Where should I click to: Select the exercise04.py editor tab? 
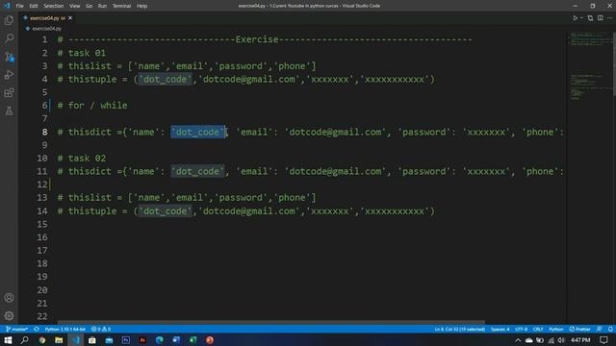click(47, 18)
